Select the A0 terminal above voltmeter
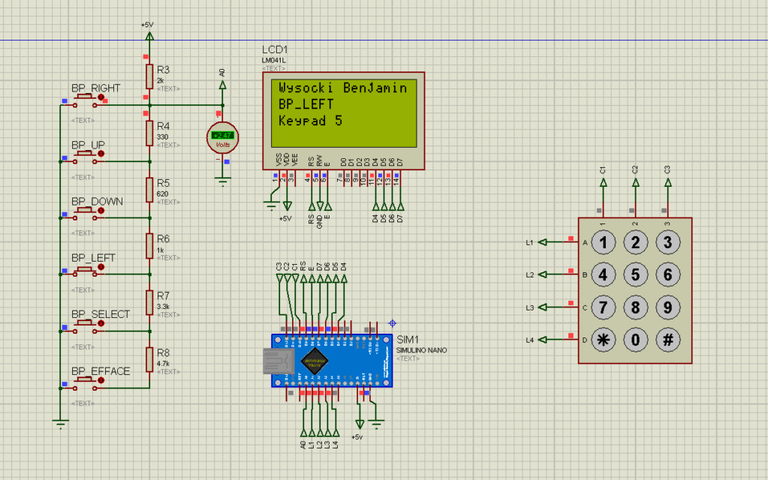 222,85
